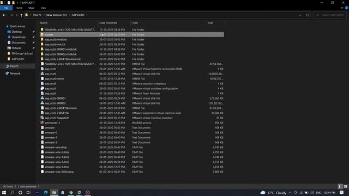The height and width of the screenshot is (196, 349).
Task: Select the vmware-vmx-2024.dmp file
Action: click(x=59, y=172)
